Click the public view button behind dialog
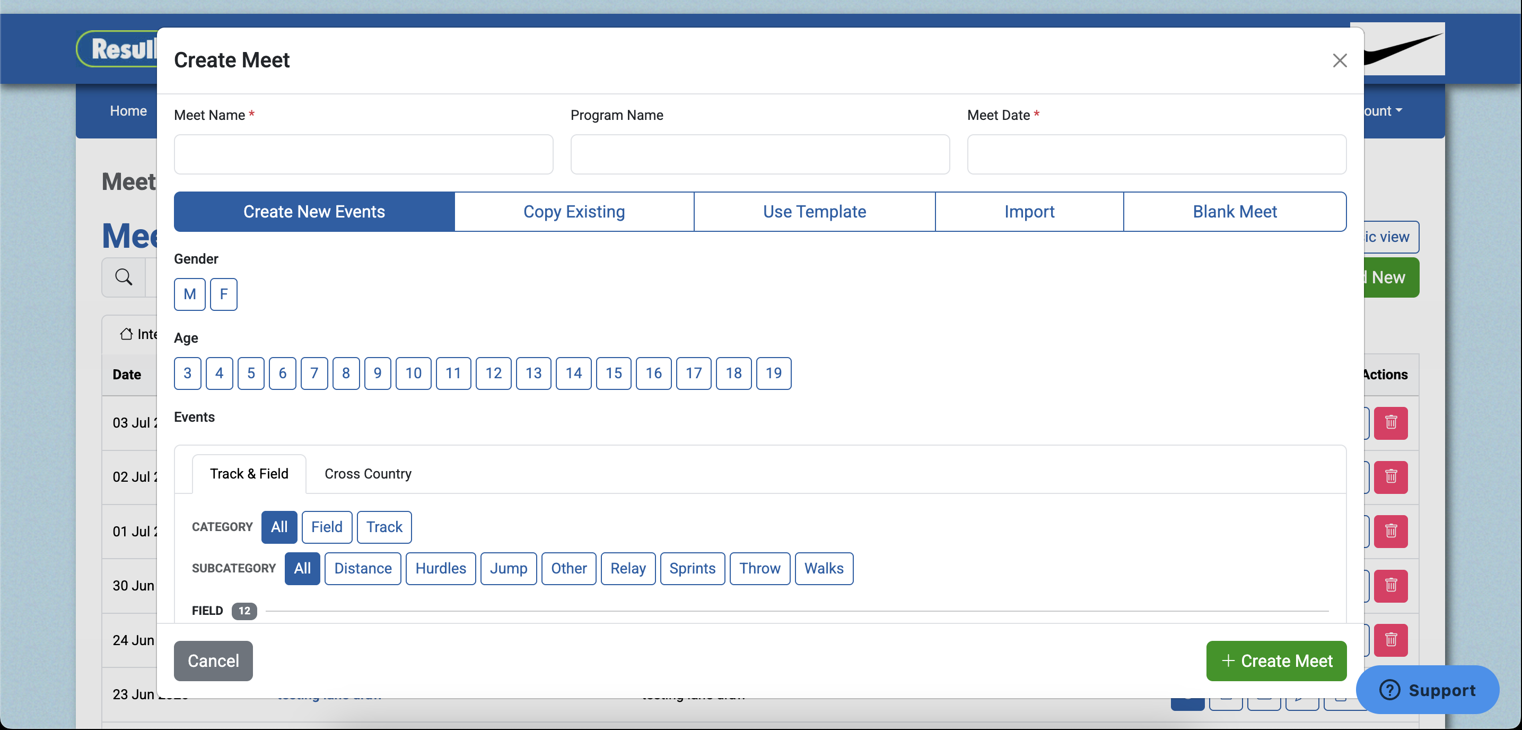 (1391, 237)
